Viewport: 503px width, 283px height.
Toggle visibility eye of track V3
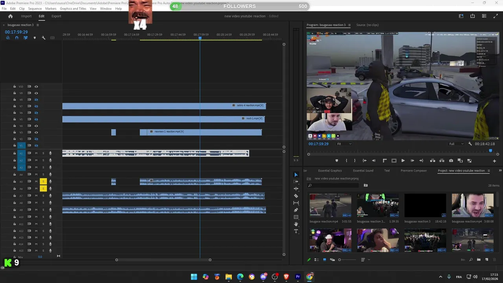tap(36, 132)
